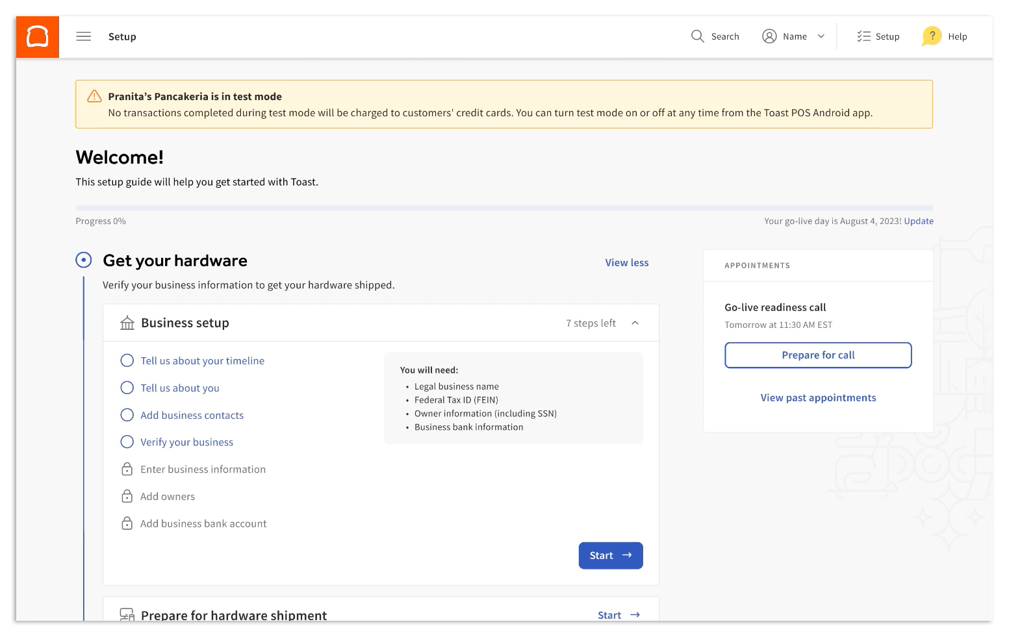The image size is (1009, 637).
Task: Click Update next to go-live day
Action: point(919,221)
